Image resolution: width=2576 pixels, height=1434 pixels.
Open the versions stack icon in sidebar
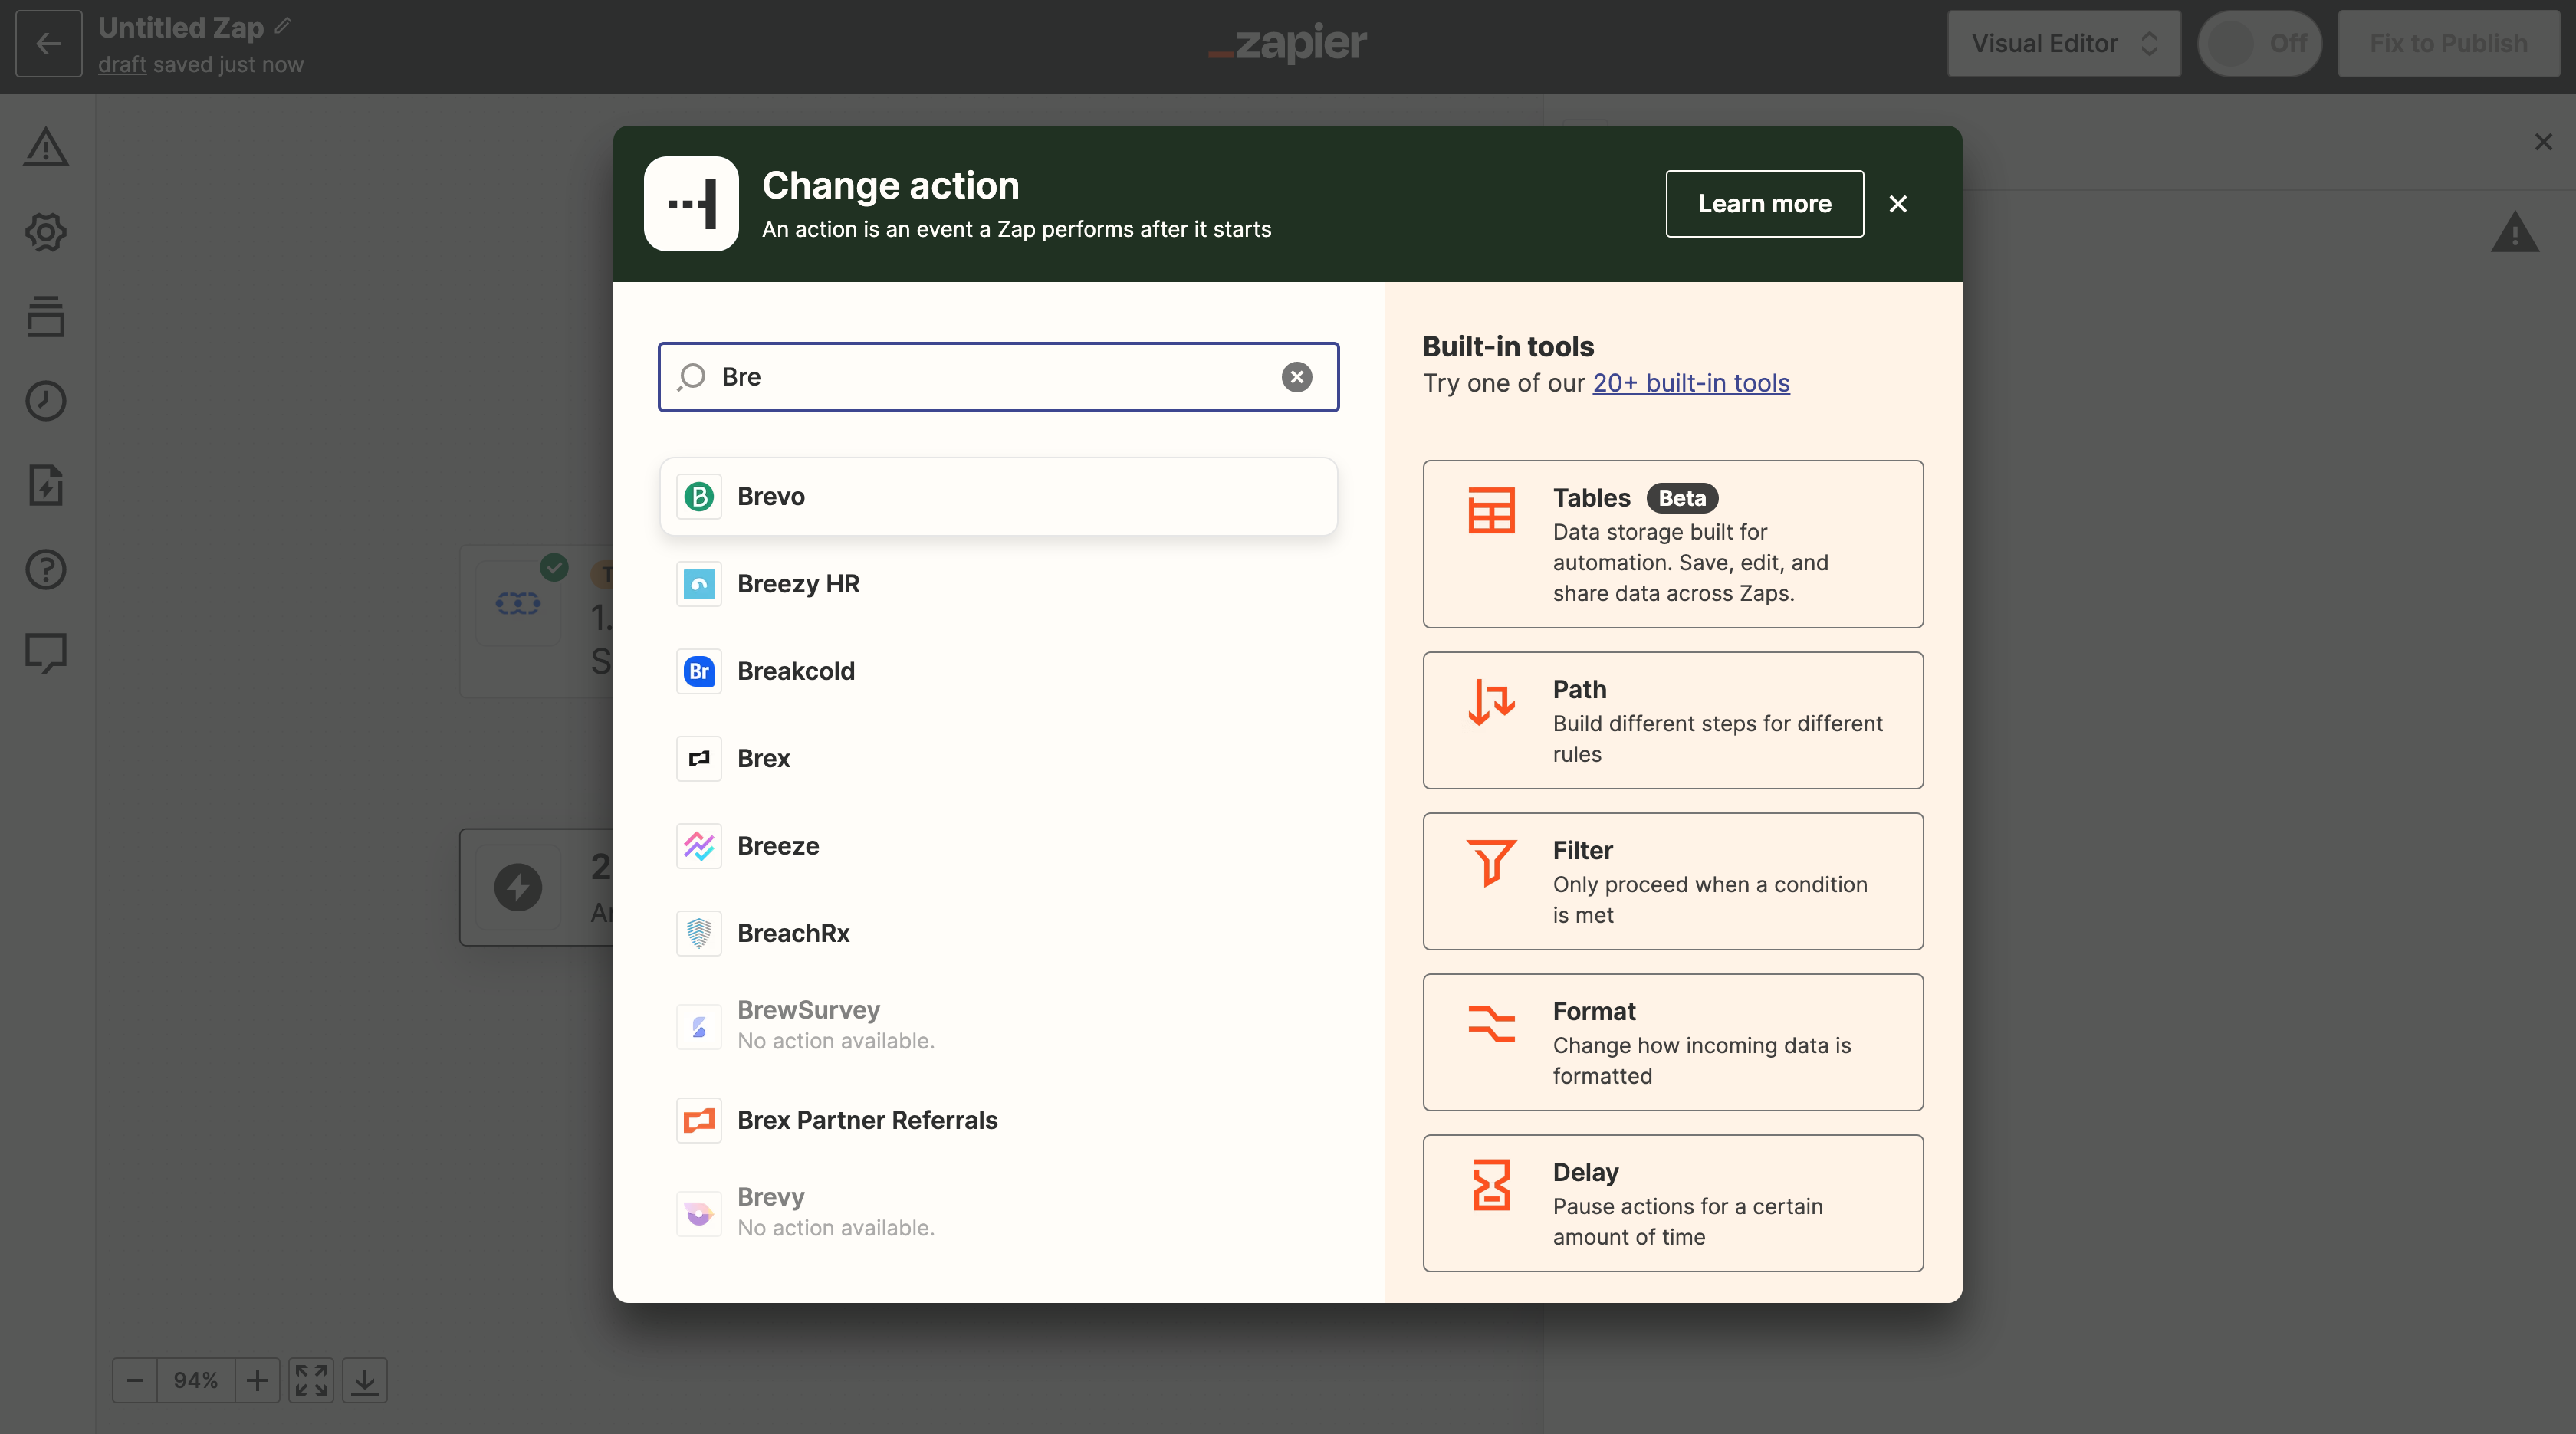[x=46, y=316]
